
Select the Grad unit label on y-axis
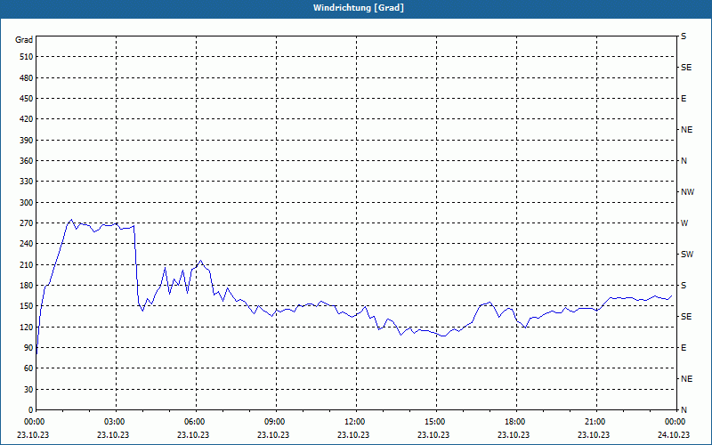[24, 40]
